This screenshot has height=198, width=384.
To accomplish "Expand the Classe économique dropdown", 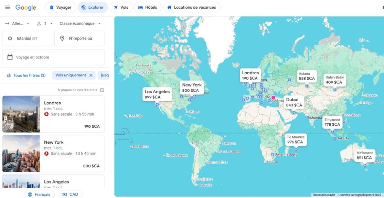I will click(x=80, y=23).
